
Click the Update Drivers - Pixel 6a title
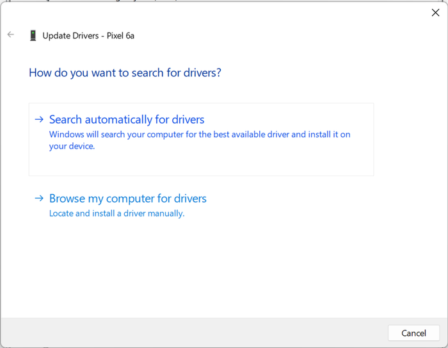pyautogui.click(x=88, y=35)
